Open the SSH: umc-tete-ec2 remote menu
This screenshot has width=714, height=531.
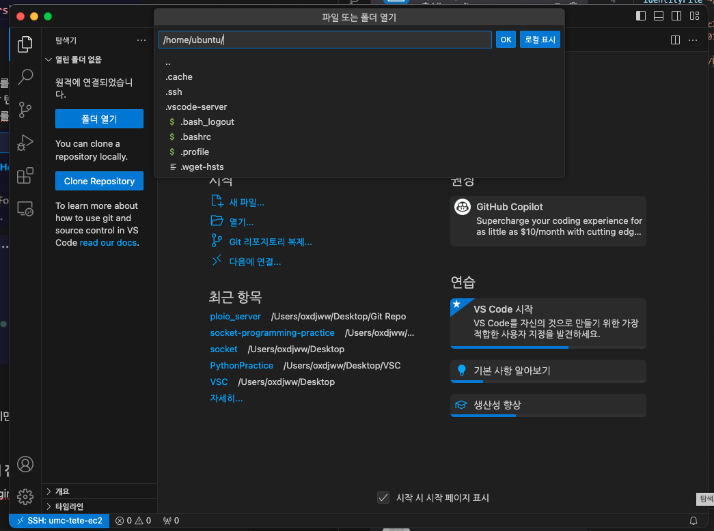(59, 521)
